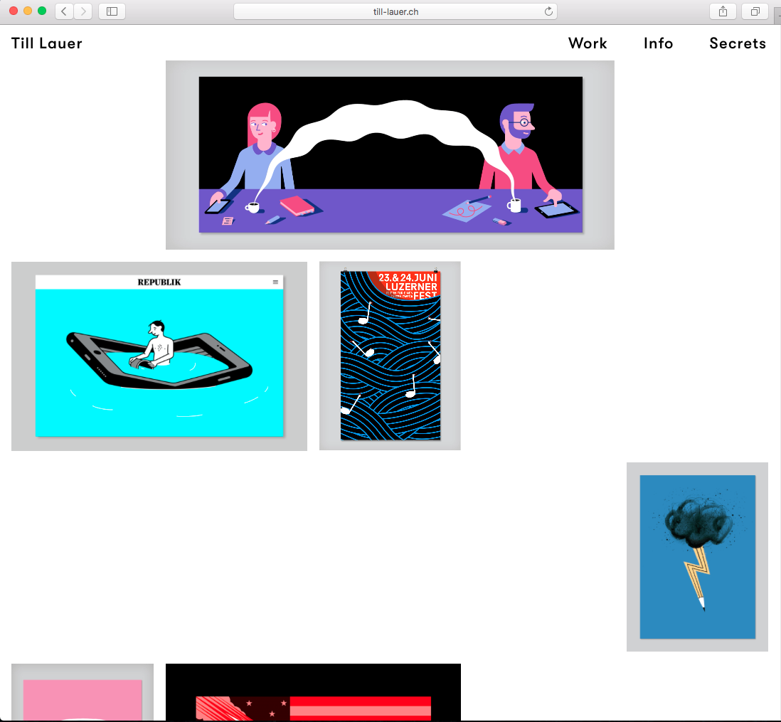Click the hamburger menu in Republik thumbnail
Screen dimensions: 781x722
275,282
